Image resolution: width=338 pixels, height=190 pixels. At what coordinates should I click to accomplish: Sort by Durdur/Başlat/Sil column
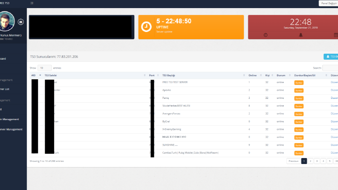coord(311,75)
